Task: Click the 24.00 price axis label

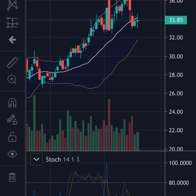Action: click(x=176, y=112)
